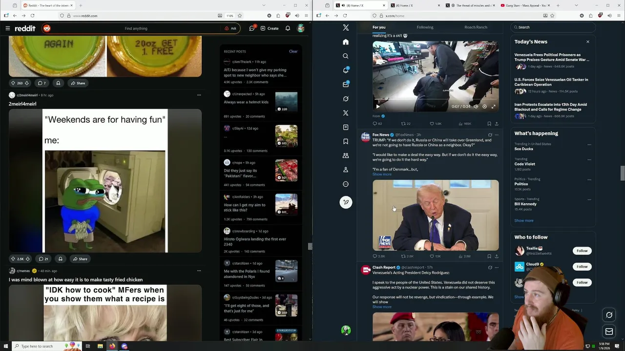Open X video settings gear
The width and height of the screenshot is (625, 351).
coord(484,106)
